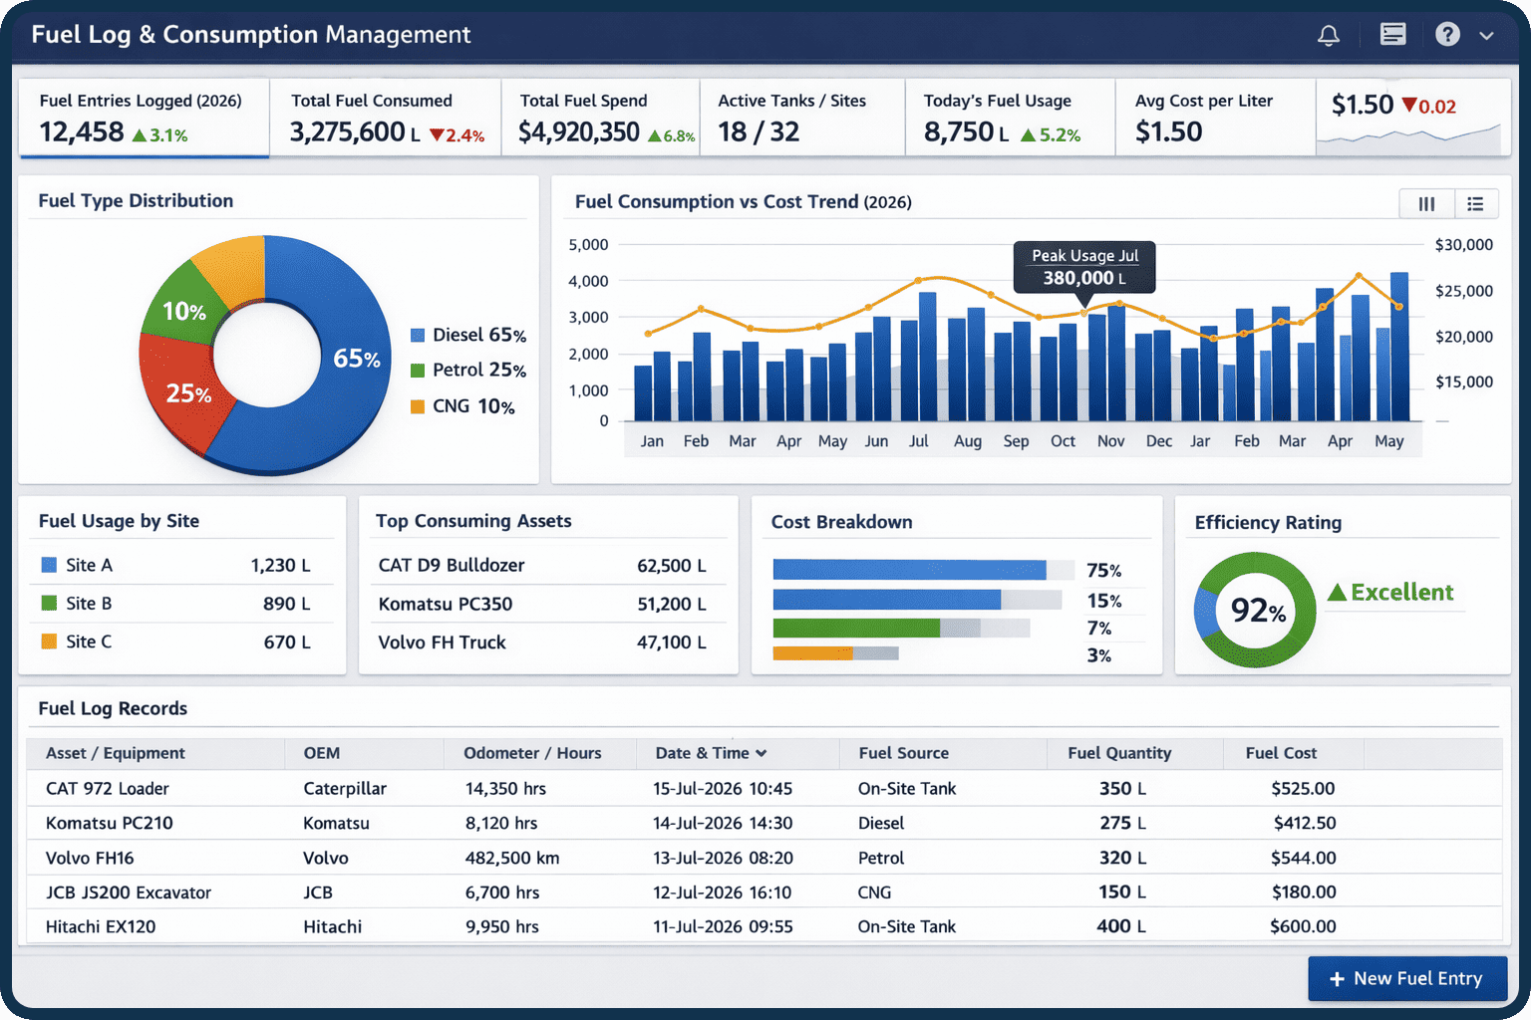Click the New Fuel Entry button
Viewport: 1531px width, 1020px height.
coord(1407,978)
